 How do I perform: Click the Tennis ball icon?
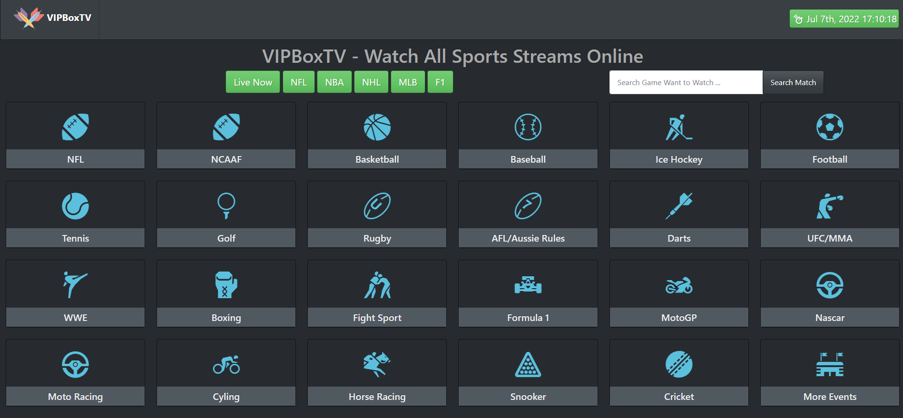pos(75,206)
